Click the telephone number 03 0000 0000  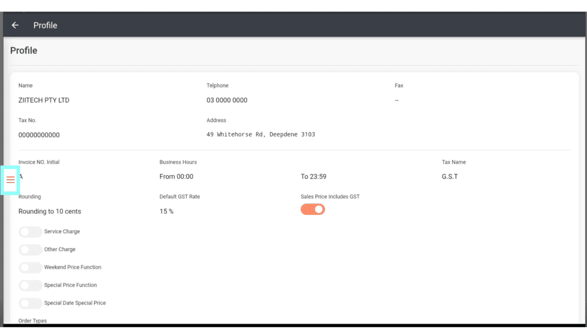click(227, 100)
